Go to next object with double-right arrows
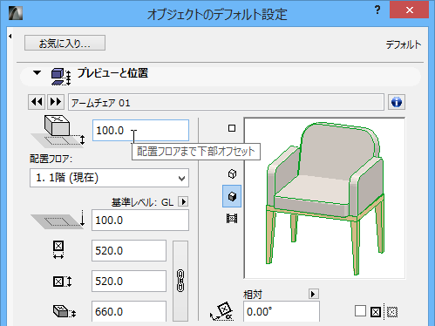 (56, 102)
